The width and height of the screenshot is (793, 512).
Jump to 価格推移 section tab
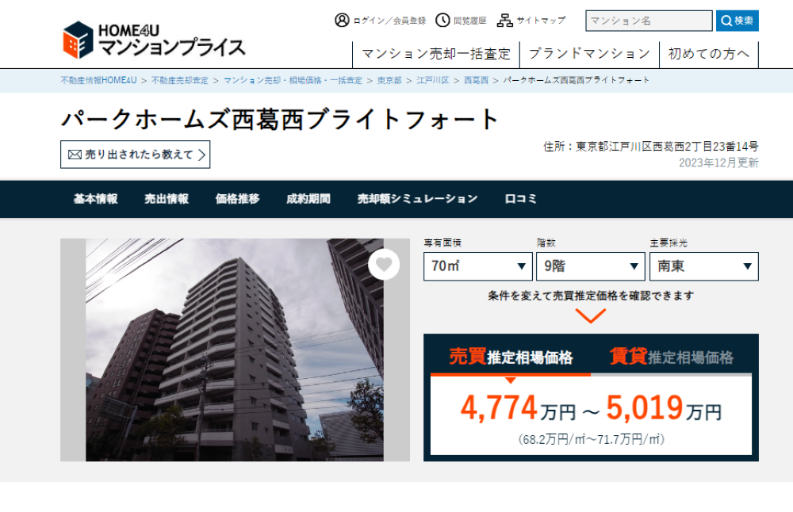click(x=237, y=199)
